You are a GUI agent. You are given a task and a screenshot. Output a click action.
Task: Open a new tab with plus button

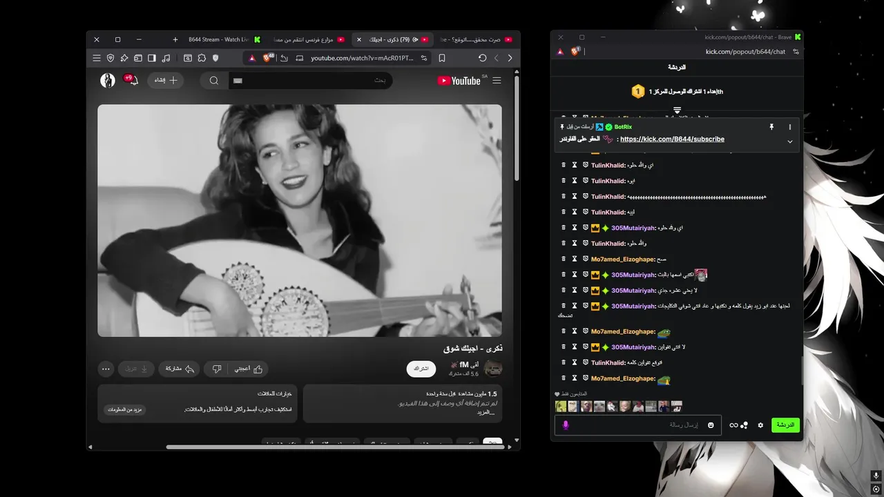pos(175,39)
